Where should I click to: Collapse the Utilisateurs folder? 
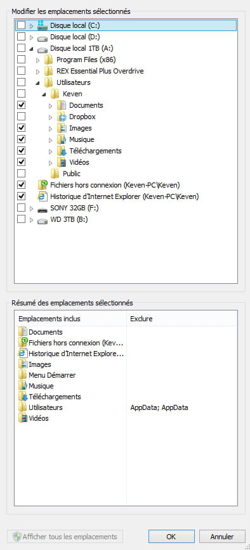tap(38, 83)
